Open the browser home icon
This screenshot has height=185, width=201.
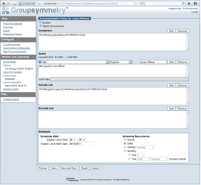pos(189,4)
